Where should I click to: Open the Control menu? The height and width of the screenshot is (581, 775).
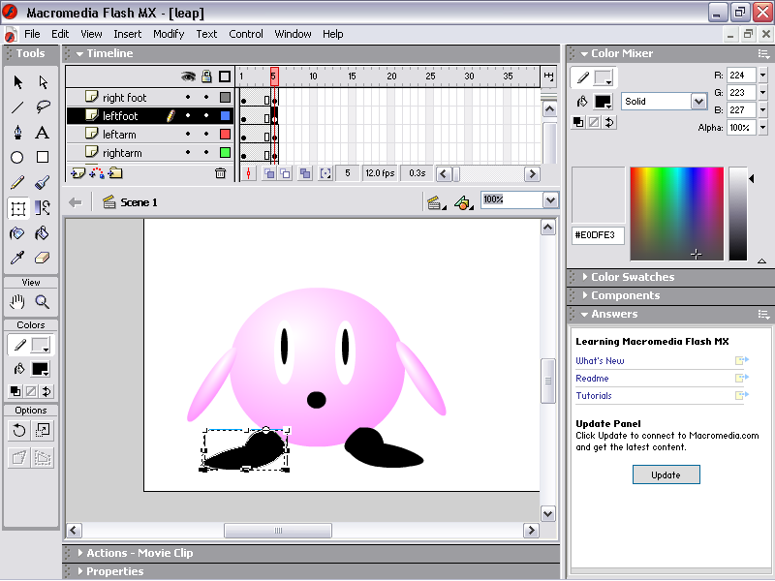point(246,34)
